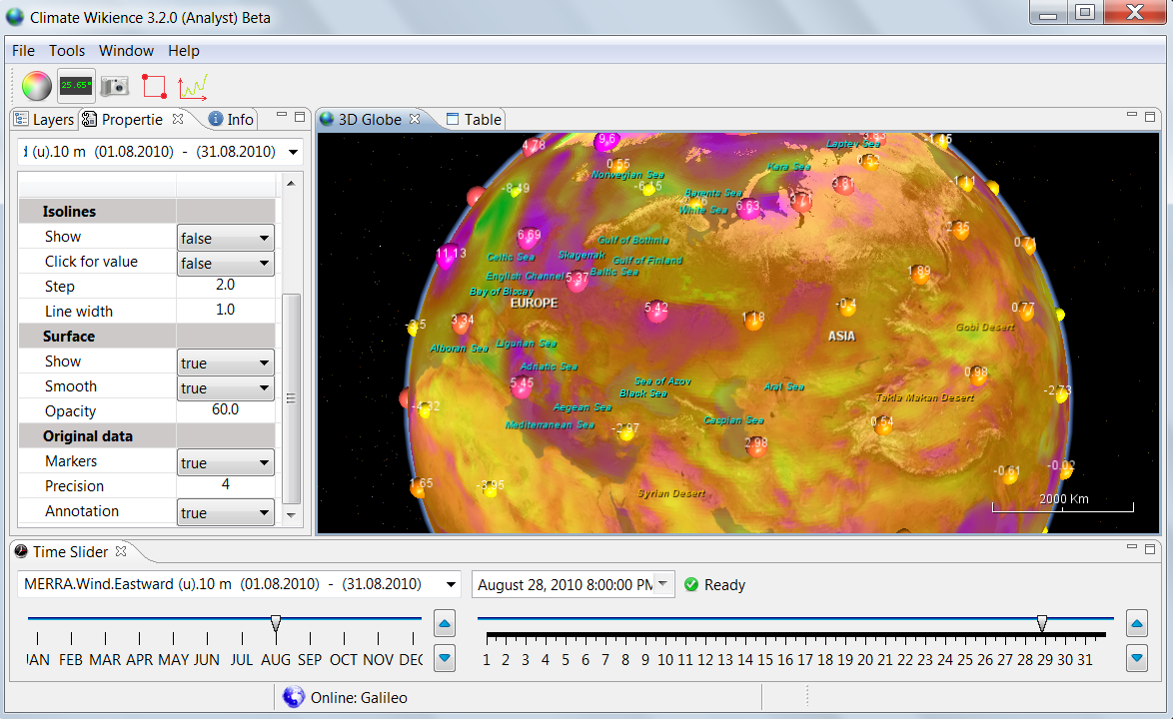Click the day slider down arrow button
The image size is (1173, 719).
[1136, 658]
